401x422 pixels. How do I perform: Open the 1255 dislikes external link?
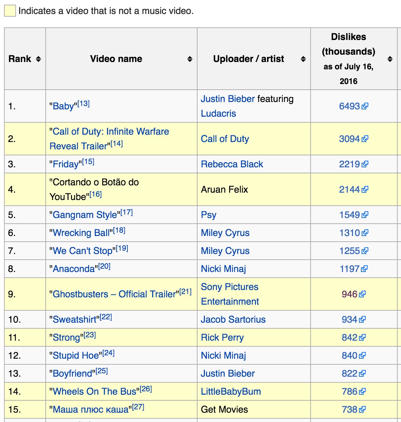click(x=354, y=251)
